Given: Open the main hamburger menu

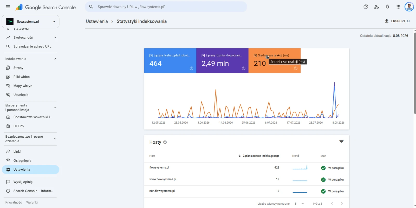Looking at the screenshot, I should (8, 7).
